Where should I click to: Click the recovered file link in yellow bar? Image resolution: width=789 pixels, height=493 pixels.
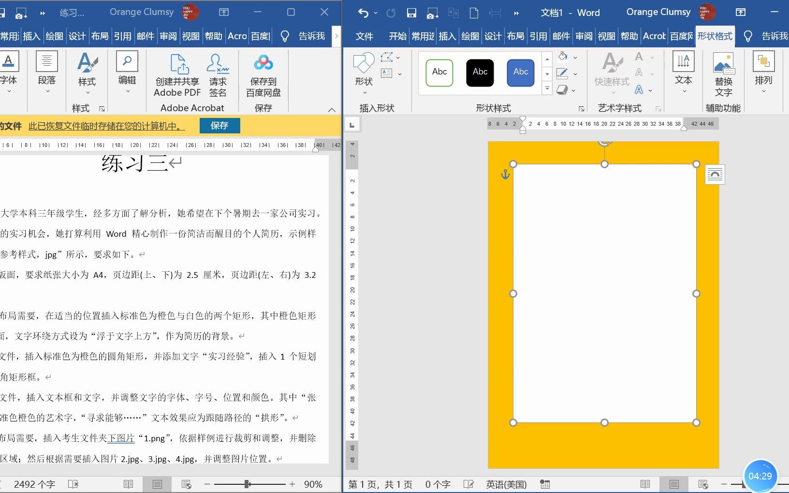click(105, 126)
